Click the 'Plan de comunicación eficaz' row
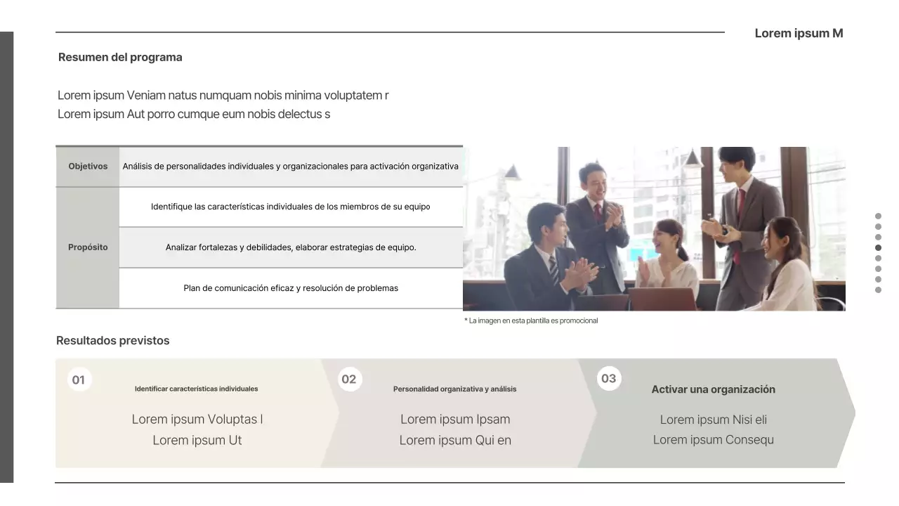Image resolution: width=899 pixels, height=506 pixels. coord(291,288)
